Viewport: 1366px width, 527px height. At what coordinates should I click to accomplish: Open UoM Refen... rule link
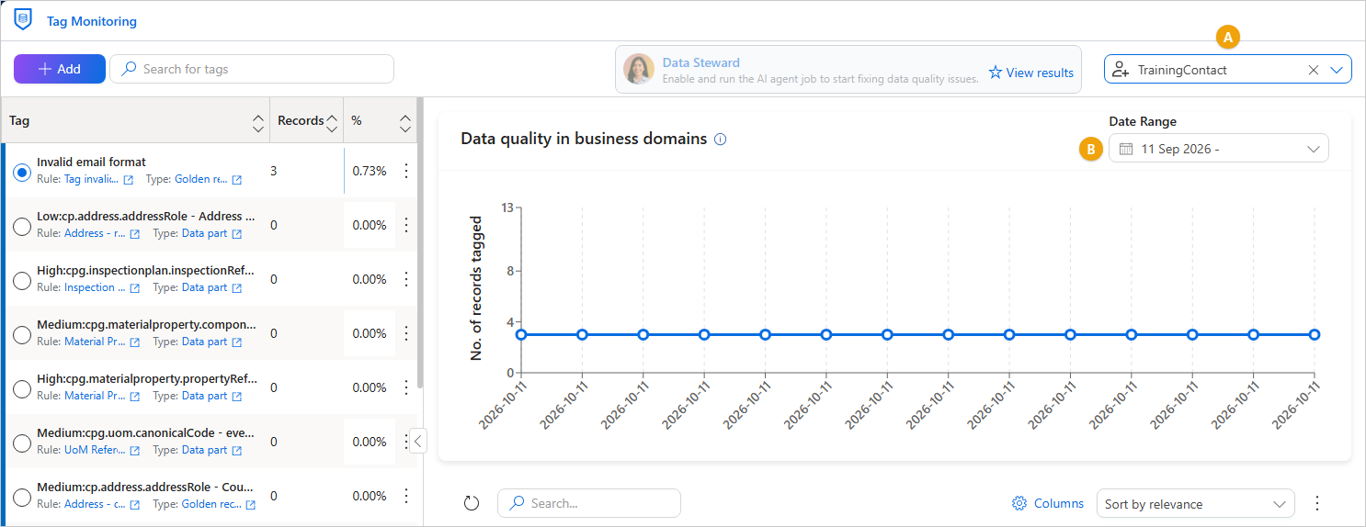pos(95,450)
